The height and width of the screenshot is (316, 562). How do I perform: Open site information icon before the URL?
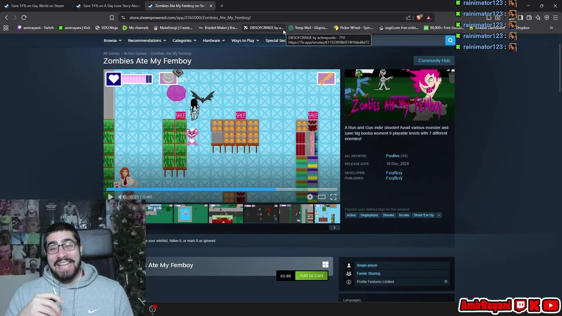coord(123,18)
